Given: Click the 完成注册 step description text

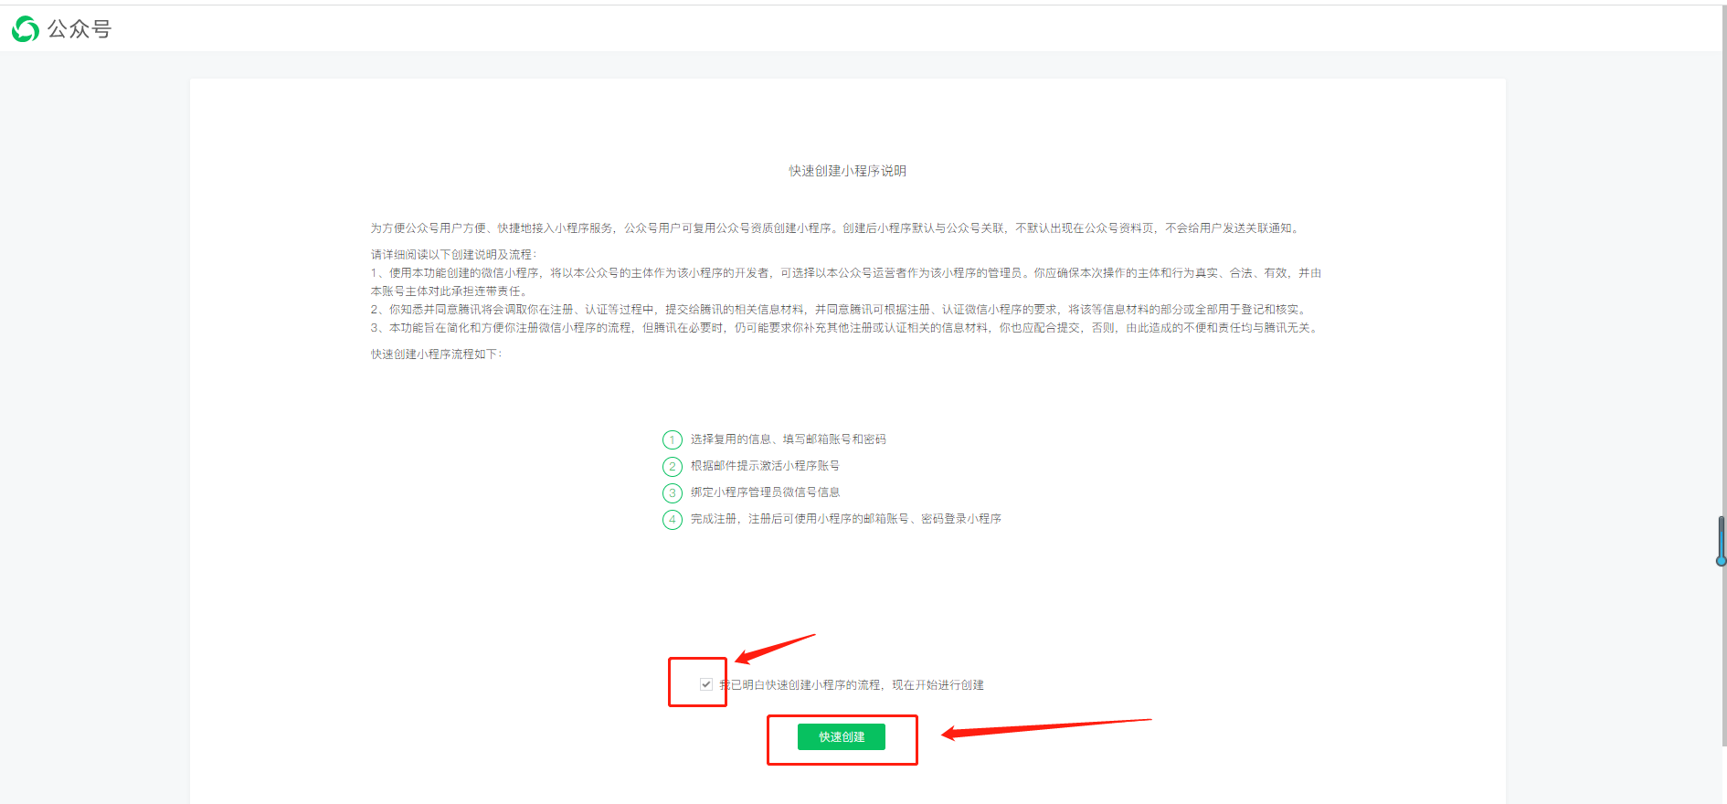Looking at the screenshot, I should click(845, 519).
